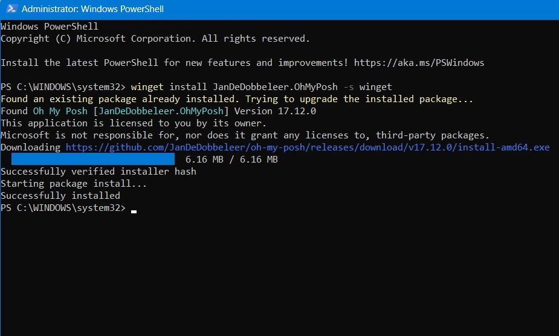The height and width of the screenshot is (336, 559).
Task: Click the last 'PS C:\WINDOWS\system32>' prompt
Action: 63,208
